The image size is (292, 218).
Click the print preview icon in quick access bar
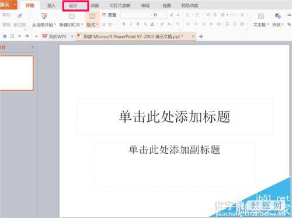coord(12,36)
